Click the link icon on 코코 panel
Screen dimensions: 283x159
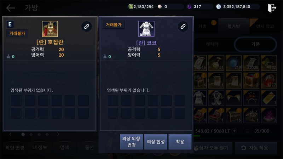(183, 27)
